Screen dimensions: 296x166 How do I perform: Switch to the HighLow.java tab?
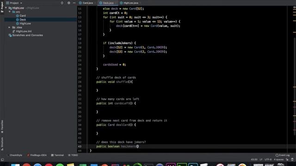(130, 3)
